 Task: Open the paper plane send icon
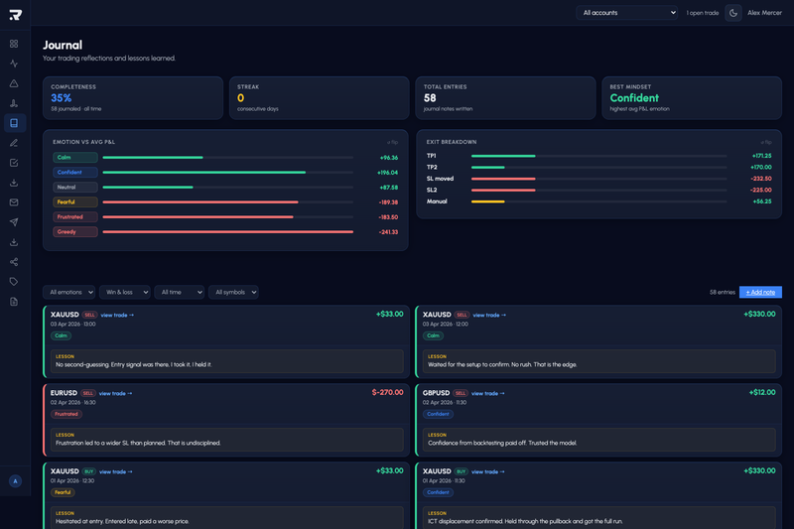coord(14,221)
